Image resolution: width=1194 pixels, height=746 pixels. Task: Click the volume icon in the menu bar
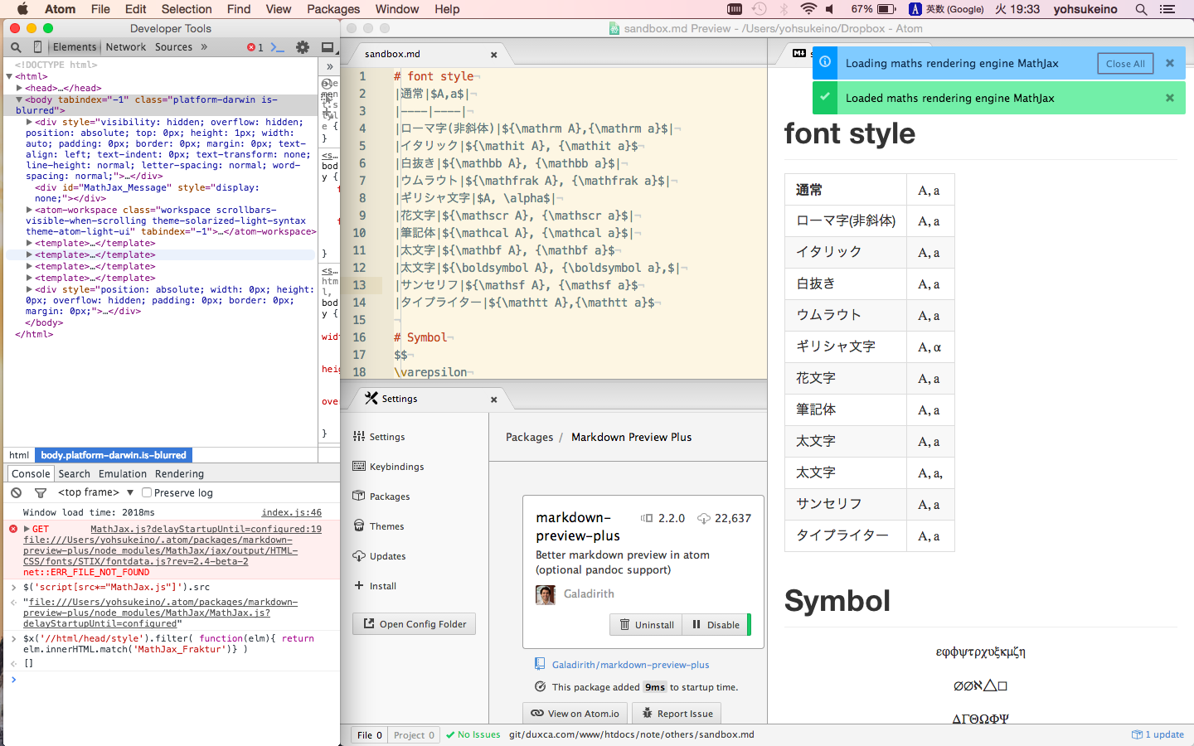(831, 9)
